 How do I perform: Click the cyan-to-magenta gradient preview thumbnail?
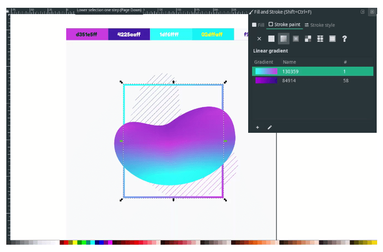(266, 72)
